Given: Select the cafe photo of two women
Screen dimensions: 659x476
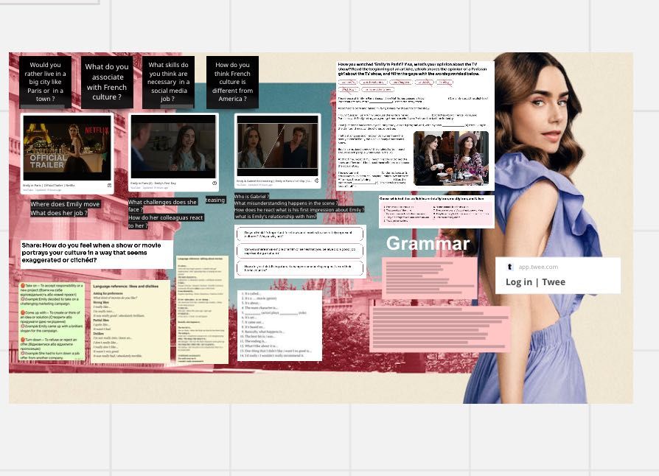Looking at the screenshot, I should tap(451, 158).
